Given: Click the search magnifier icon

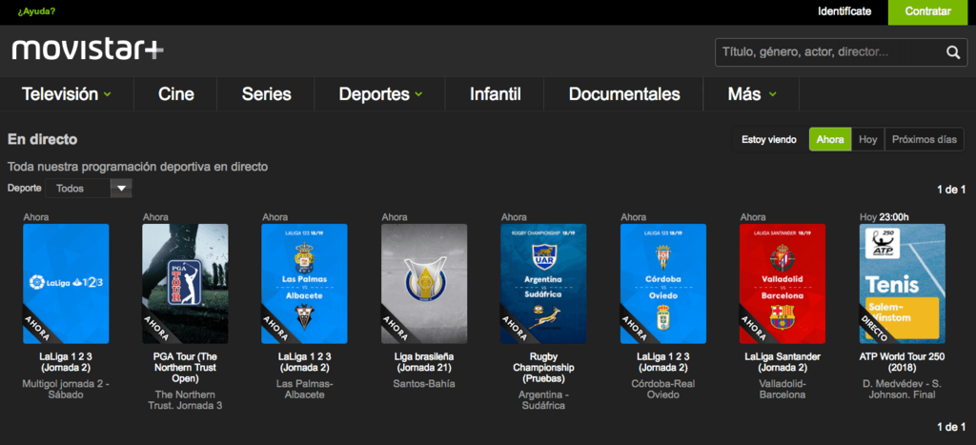Looking at the screenshot, I should (x=952, y=52).
